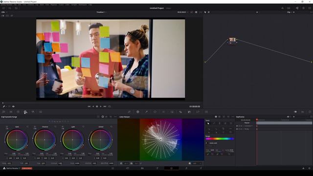Toggle the LUTs panel
Viewport: 313px width, 176px height.
point(10,8)
